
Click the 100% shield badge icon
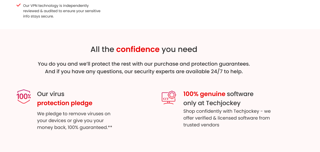coord(24,96)
